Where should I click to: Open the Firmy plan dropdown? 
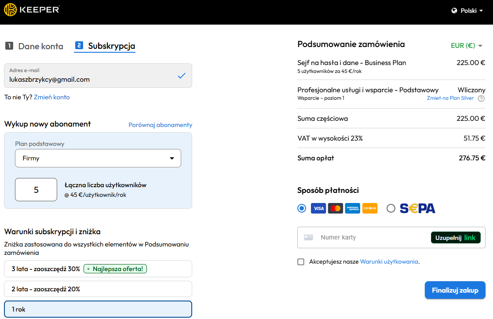point(98,159)
